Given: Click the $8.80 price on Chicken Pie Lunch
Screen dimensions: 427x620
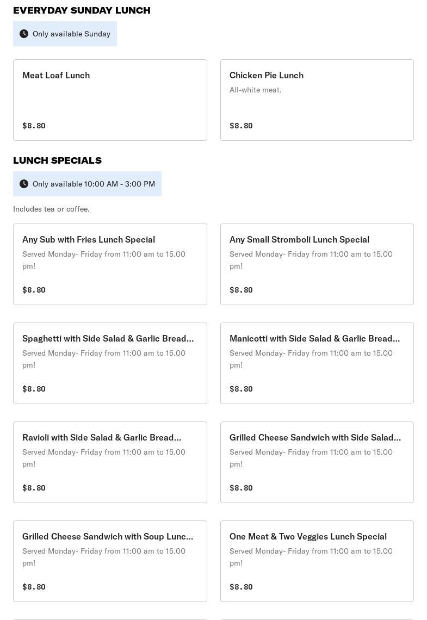Looking at the screenshot, I should (241, 126).
